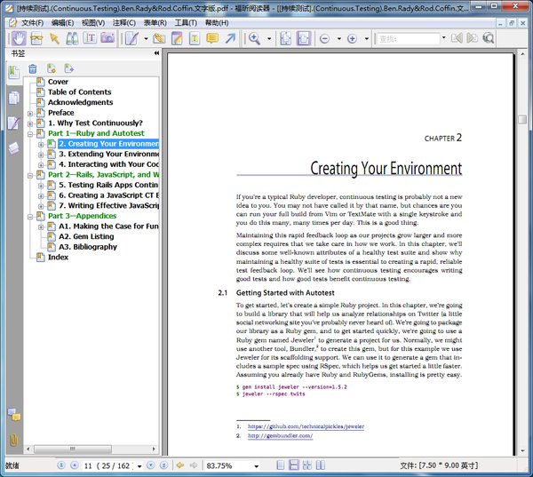The image size is (533, 477).
Task: Pick the arrow Select Annotation tool
Action: (54, 38)
